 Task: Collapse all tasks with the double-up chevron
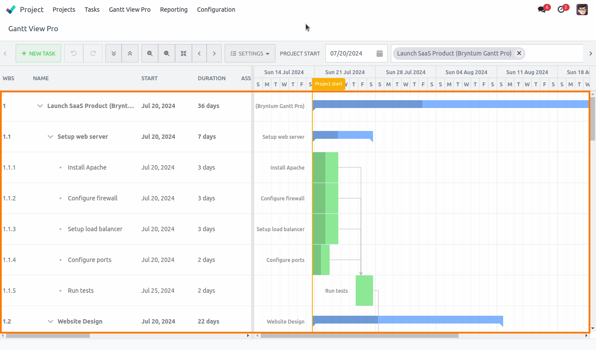(x=130, y=53)
